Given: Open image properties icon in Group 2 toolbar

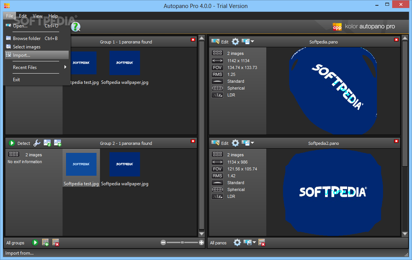Looking at the screenshot, I should [x=47, y=143].
